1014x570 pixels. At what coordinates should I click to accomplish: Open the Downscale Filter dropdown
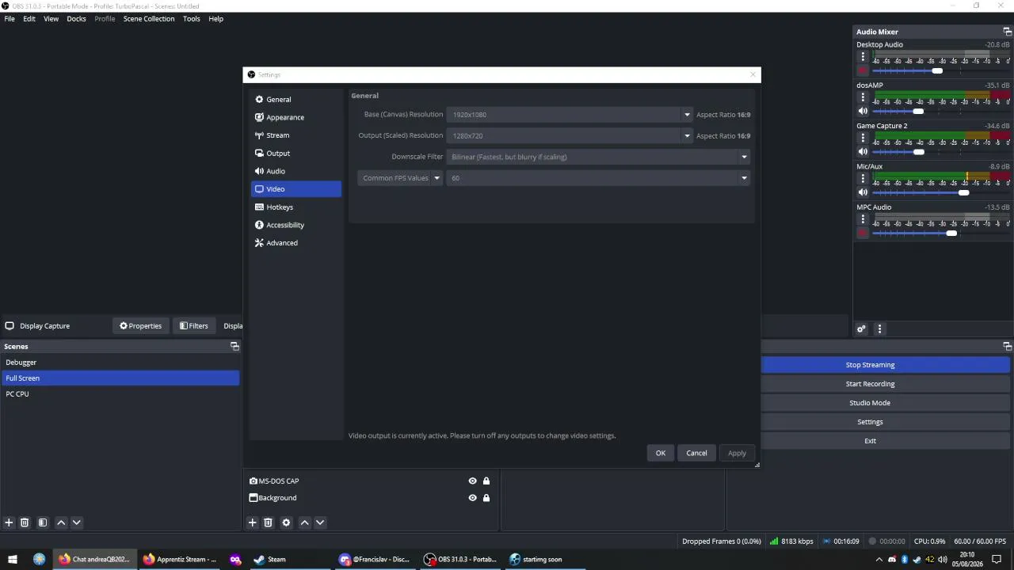[598, 157]
